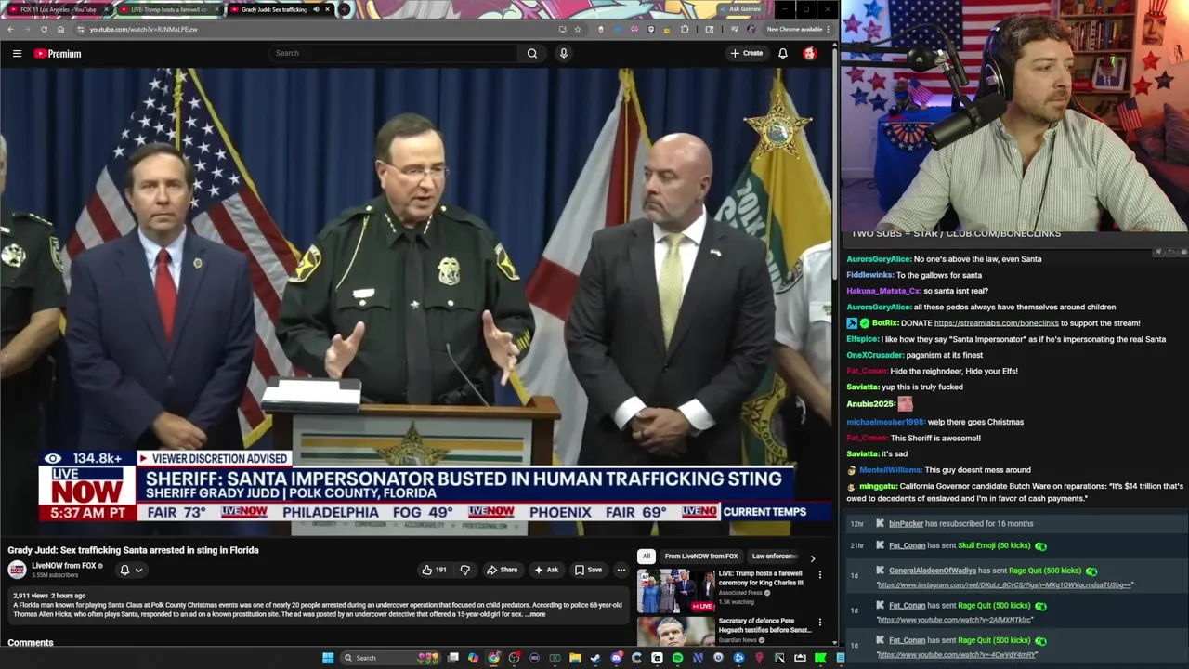Open Chrome extensions puzzle icon
Screen dimensions: 1189x669
coord(685,29)
